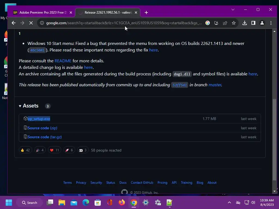Image resolution: width=279 pixels, height=209 pixels.
Task: Open Chrome downloads tray
Action: coord(245,23)
